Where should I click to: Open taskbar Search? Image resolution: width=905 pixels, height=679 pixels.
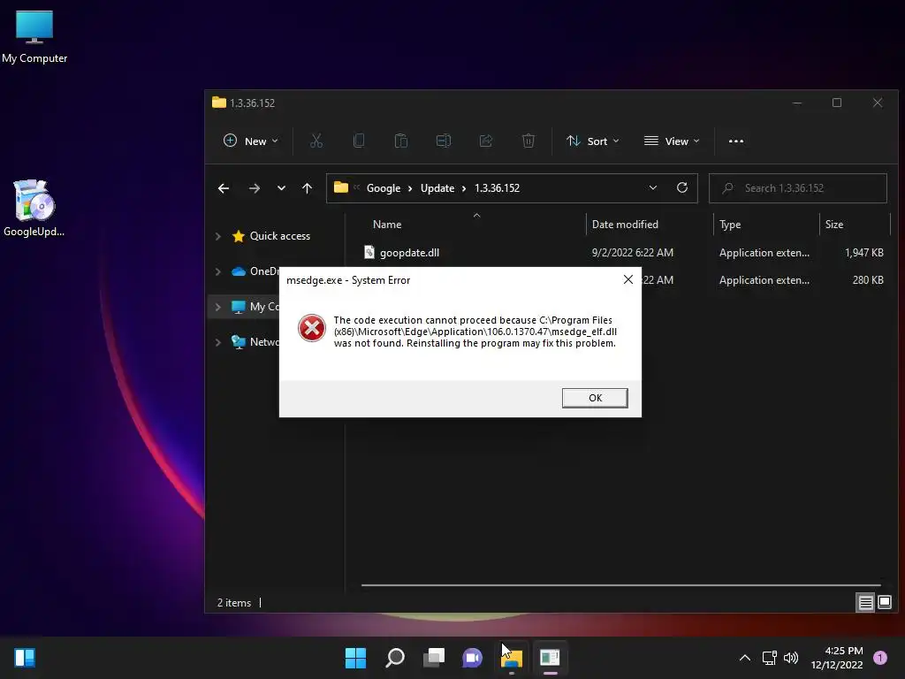click(395, 658)
